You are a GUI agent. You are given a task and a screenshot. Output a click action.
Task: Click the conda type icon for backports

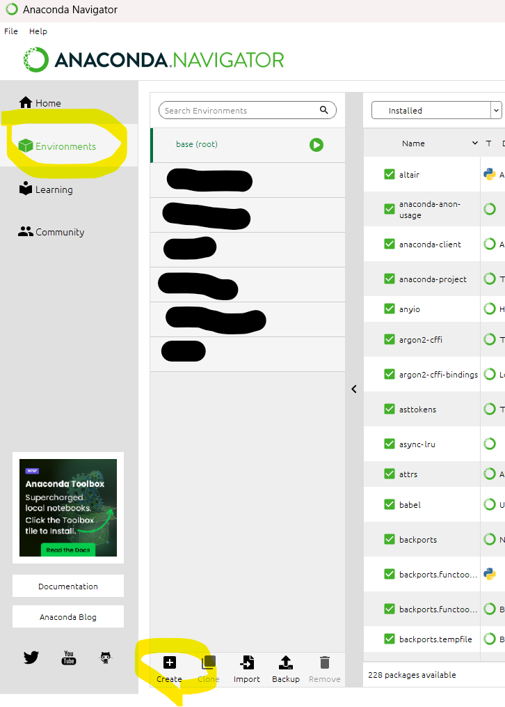490,539
